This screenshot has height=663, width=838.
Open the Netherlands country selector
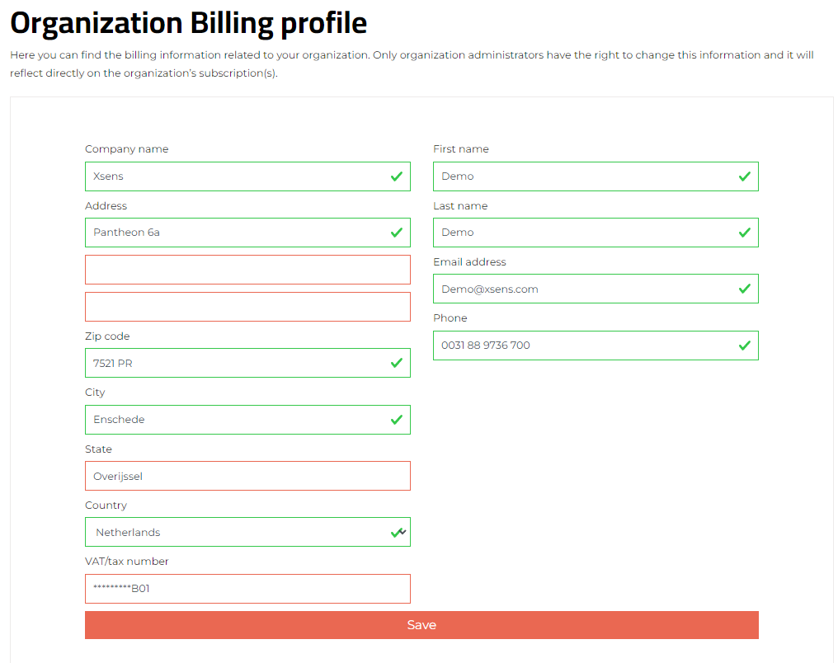247,532
